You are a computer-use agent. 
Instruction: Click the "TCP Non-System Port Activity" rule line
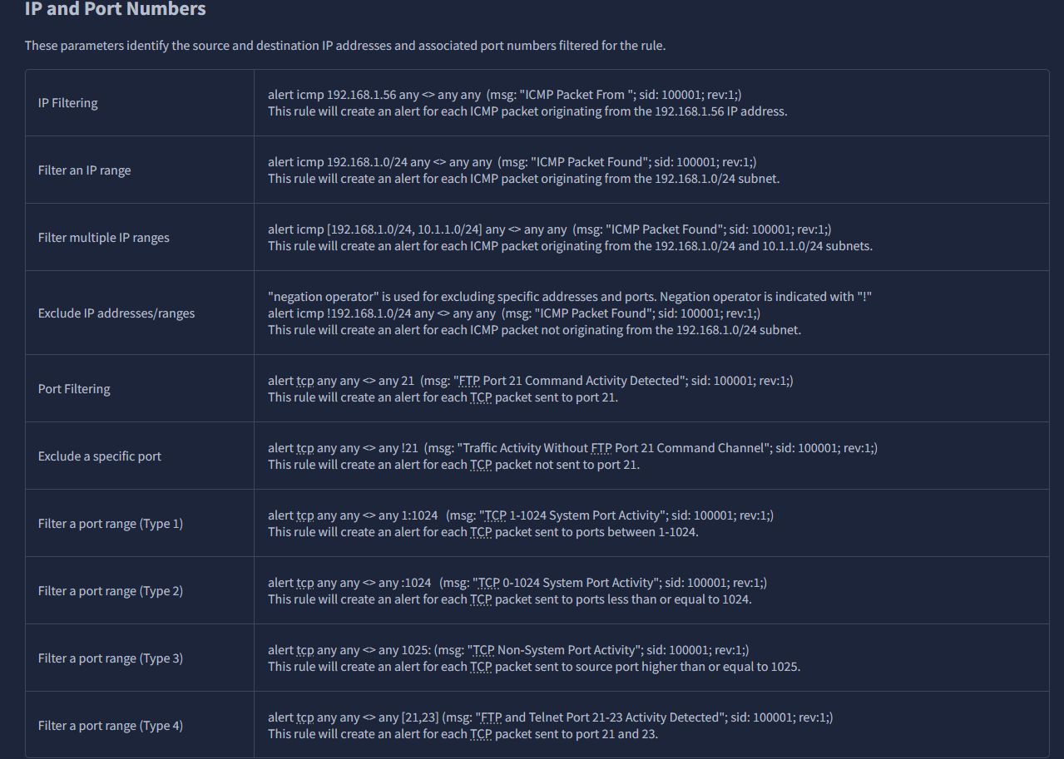[x=508, y=650]
